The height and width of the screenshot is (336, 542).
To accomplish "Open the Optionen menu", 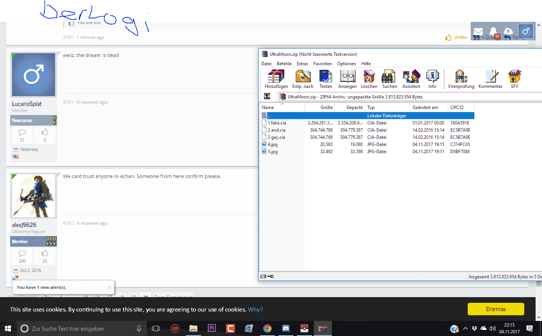I will [346, 64].
